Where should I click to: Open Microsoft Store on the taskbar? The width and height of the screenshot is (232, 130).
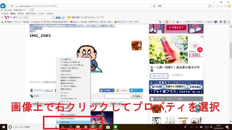(x=108, y=127)
